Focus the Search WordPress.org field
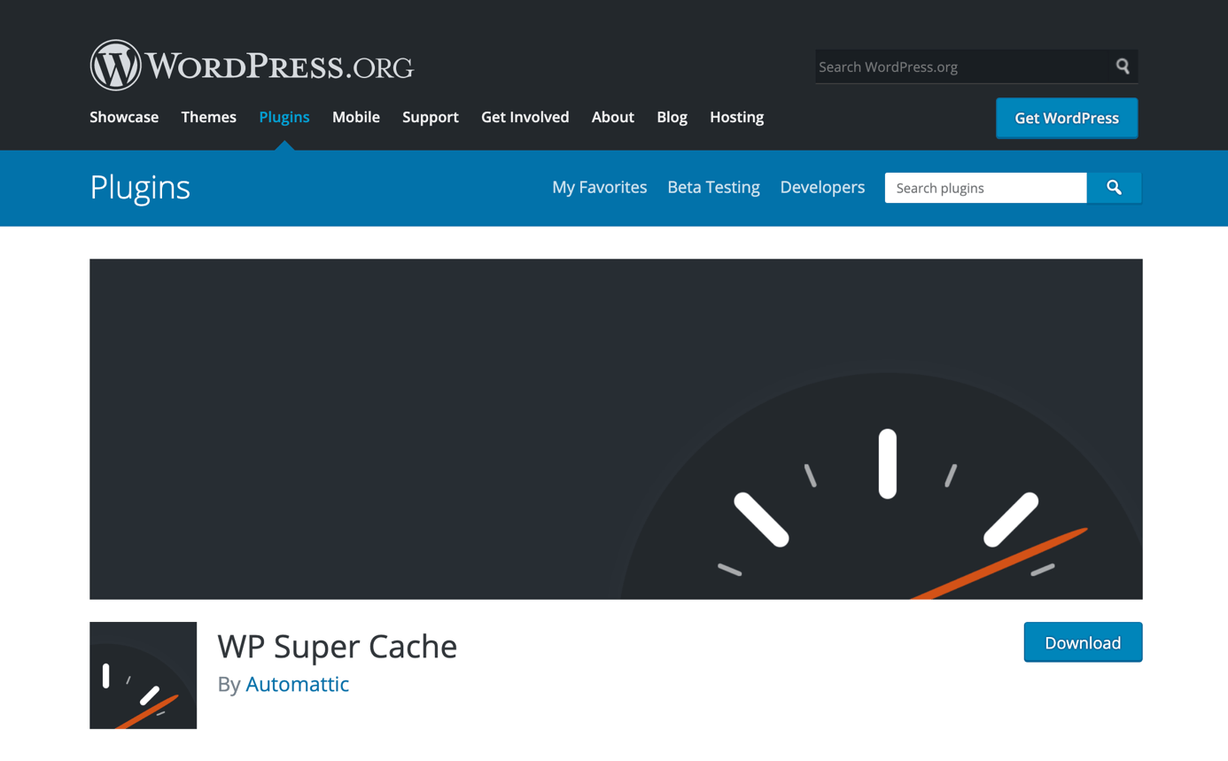Screen dimensions: 1228x761 pyautogui.click(x=961, y=66)
